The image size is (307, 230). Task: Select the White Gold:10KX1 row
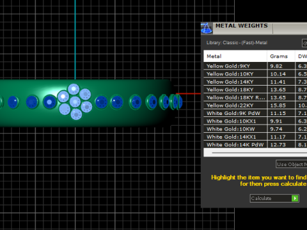tap(255, 121)
